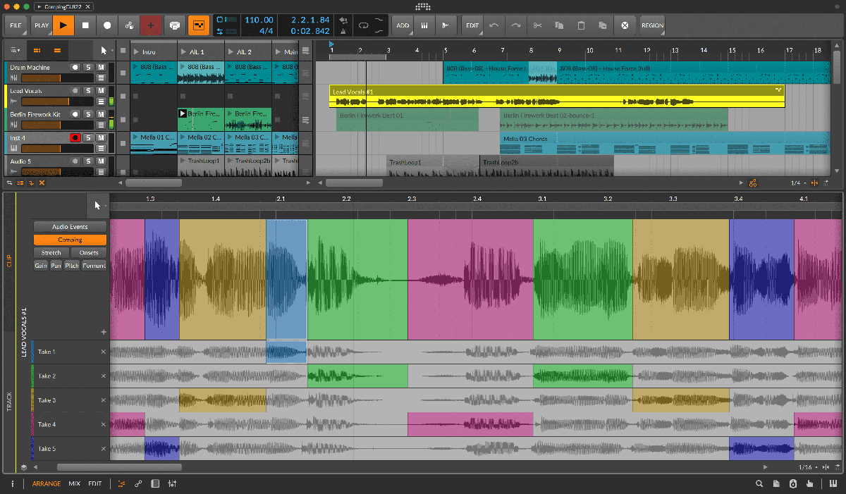
Task: Switch to the EDIT view tab
Action: point(95,484)
